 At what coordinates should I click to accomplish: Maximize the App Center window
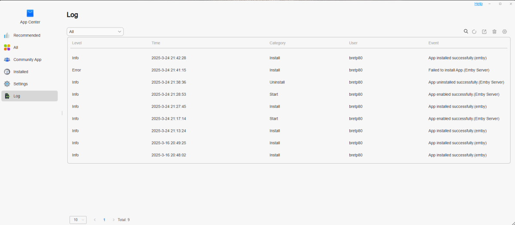(500, 3)
